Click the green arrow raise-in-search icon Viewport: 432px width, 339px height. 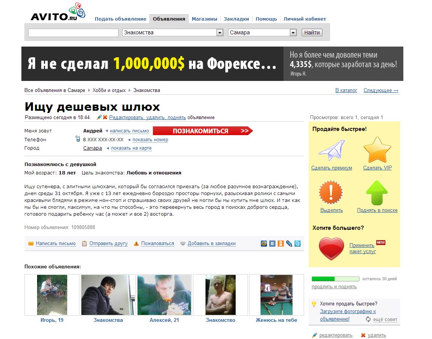tap(377, 193)
